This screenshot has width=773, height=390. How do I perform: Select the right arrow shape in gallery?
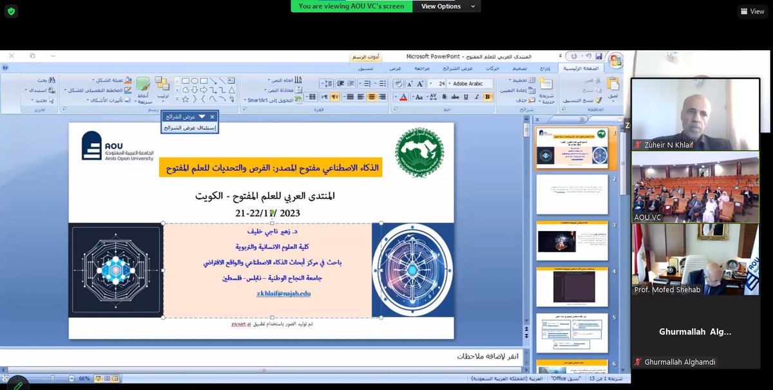point(204,89)
